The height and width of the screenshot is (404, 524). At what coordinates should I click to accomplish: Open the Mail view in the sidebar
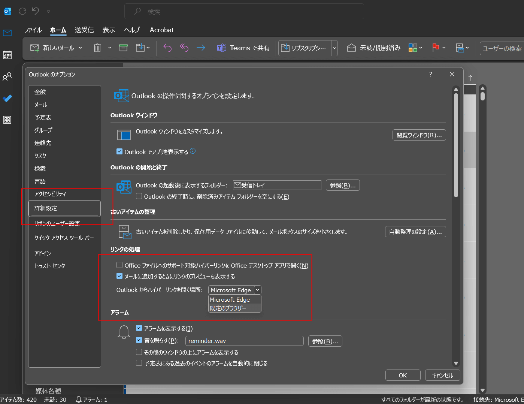pyautogui.click(x=7, y=33)
